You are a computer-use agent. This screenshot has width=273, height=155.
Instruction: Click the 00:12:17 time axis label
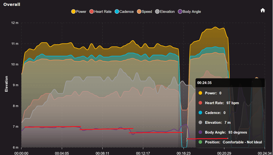(x=143, y=153)
